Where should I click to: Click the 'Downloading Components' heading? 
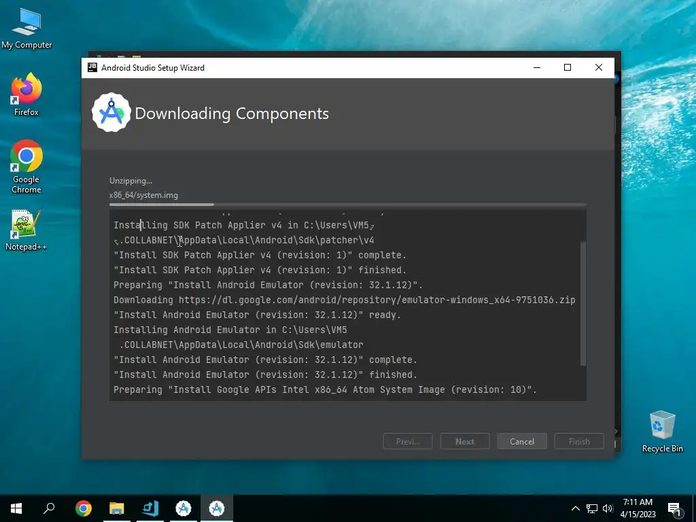(x=232, y=114)
